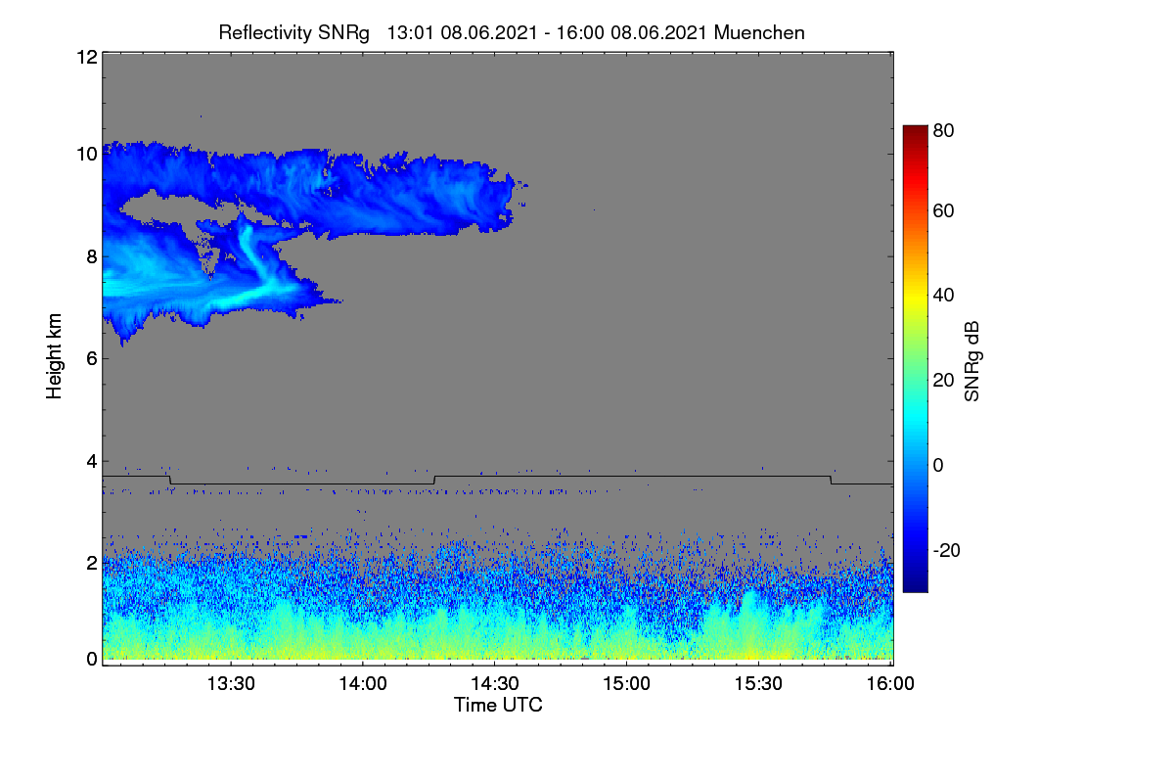Click the 'SNRg dB' colorbar label
Screen dimensions: 1174x783
coord(971,359)
